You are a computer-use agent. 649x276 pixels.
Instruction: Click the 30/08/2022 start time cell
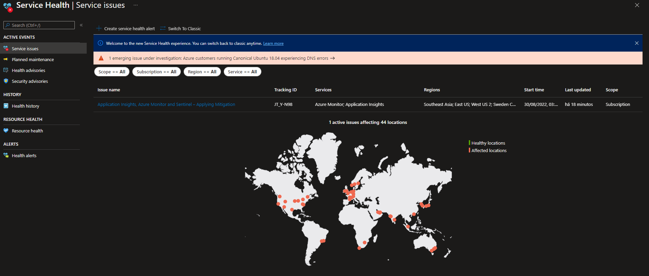[x=541, y=104]
